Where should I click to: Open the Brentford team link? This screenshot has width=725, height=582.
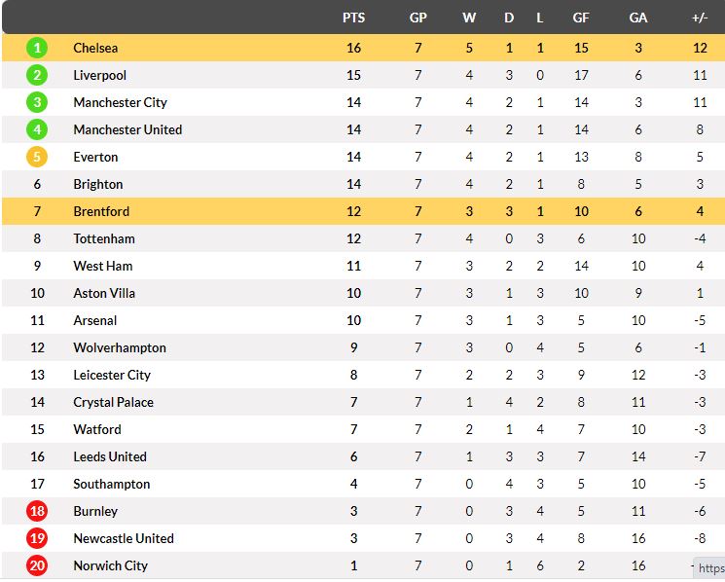pos(101,211)
